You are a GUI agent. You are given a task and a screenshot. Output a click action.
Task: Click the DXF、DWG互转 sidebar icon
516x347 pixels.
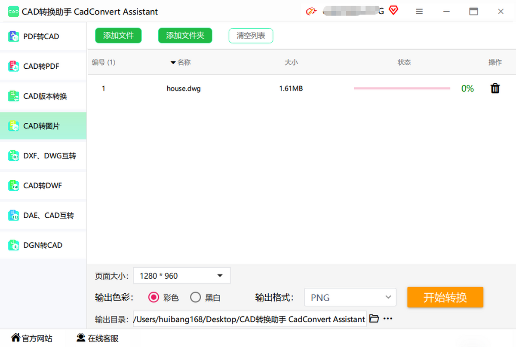click(14, 156)
